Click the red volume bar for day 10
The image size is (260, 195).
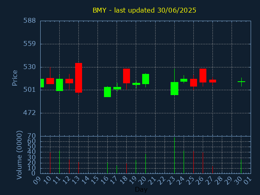coord(50,163)
